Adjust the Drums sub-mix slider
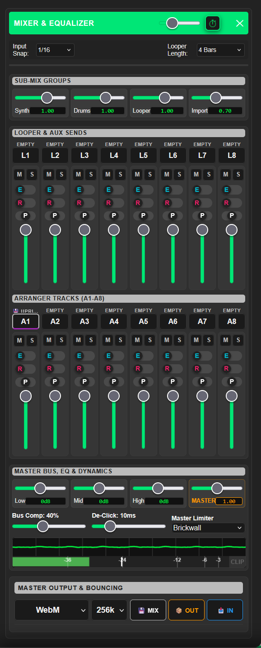Image resolution: width=261 pixels, height=648 pixels. click(x=99, y=97)
